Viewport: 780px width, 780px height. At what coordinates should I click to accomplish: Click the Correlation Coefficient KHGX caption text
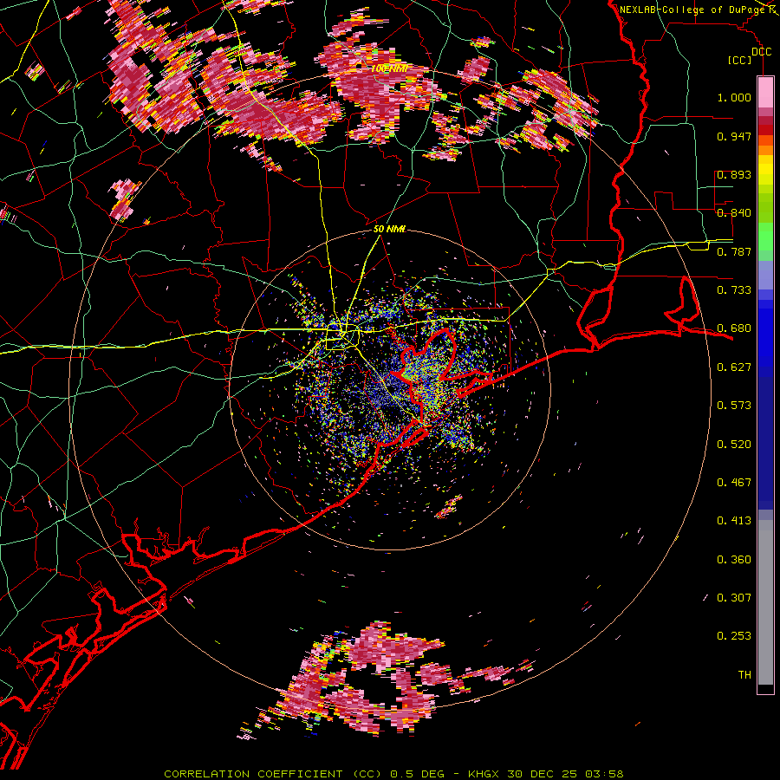[x=393, y=774]
